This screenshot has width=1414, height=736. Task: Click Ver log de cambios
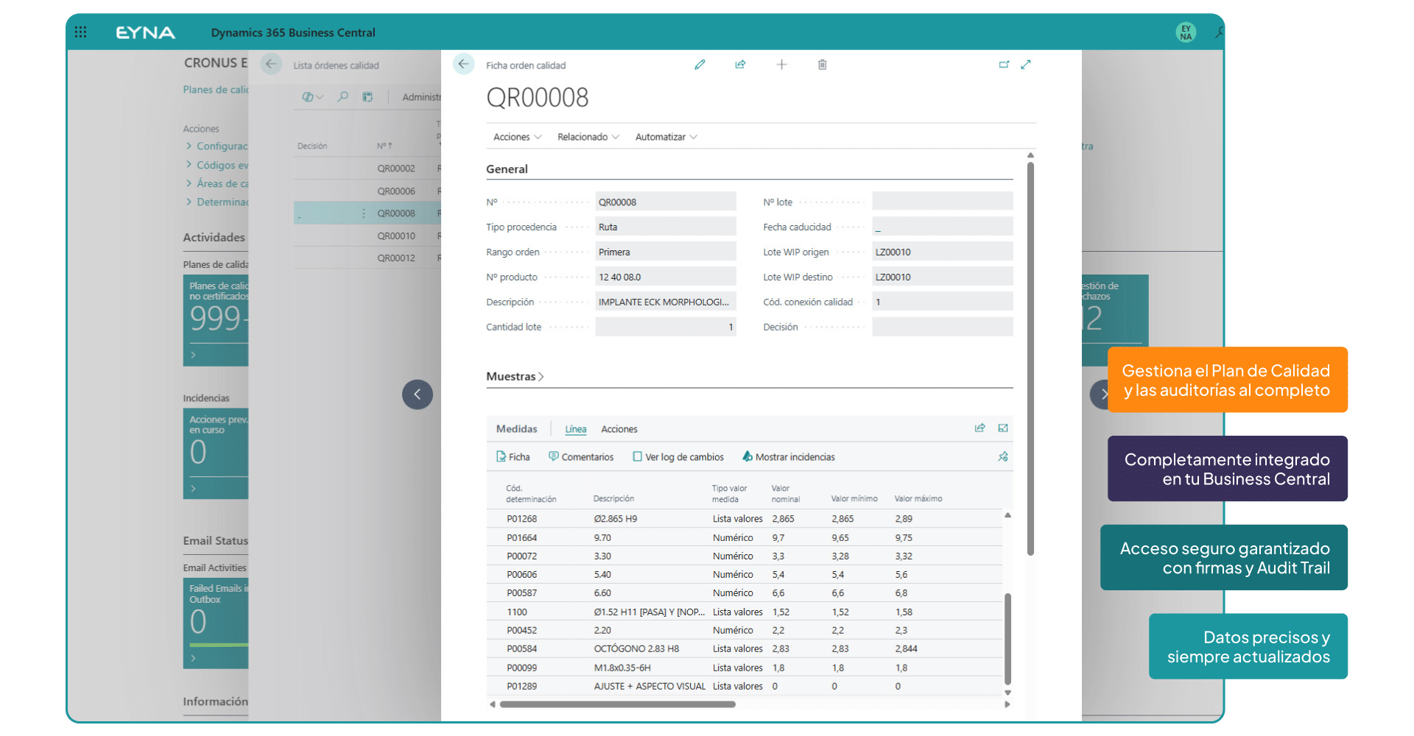click(x=678, y=457)
